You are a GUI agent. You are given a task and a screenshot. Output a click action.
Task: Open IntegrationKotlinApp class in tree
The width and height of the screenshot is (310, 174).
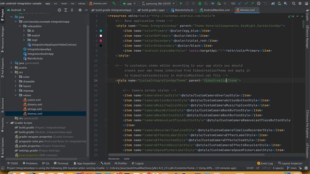point(38,54)
